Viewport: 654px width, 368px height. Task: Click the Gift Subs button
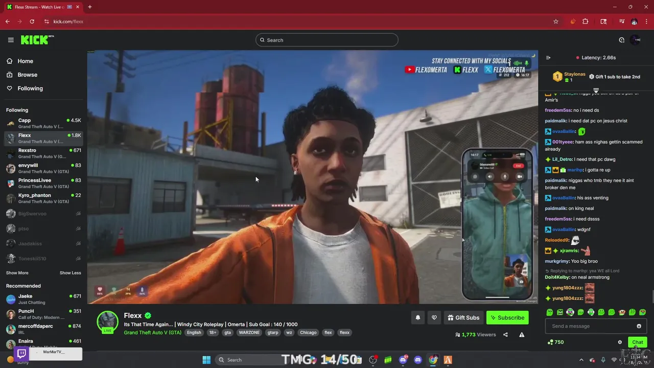(463, 317)
